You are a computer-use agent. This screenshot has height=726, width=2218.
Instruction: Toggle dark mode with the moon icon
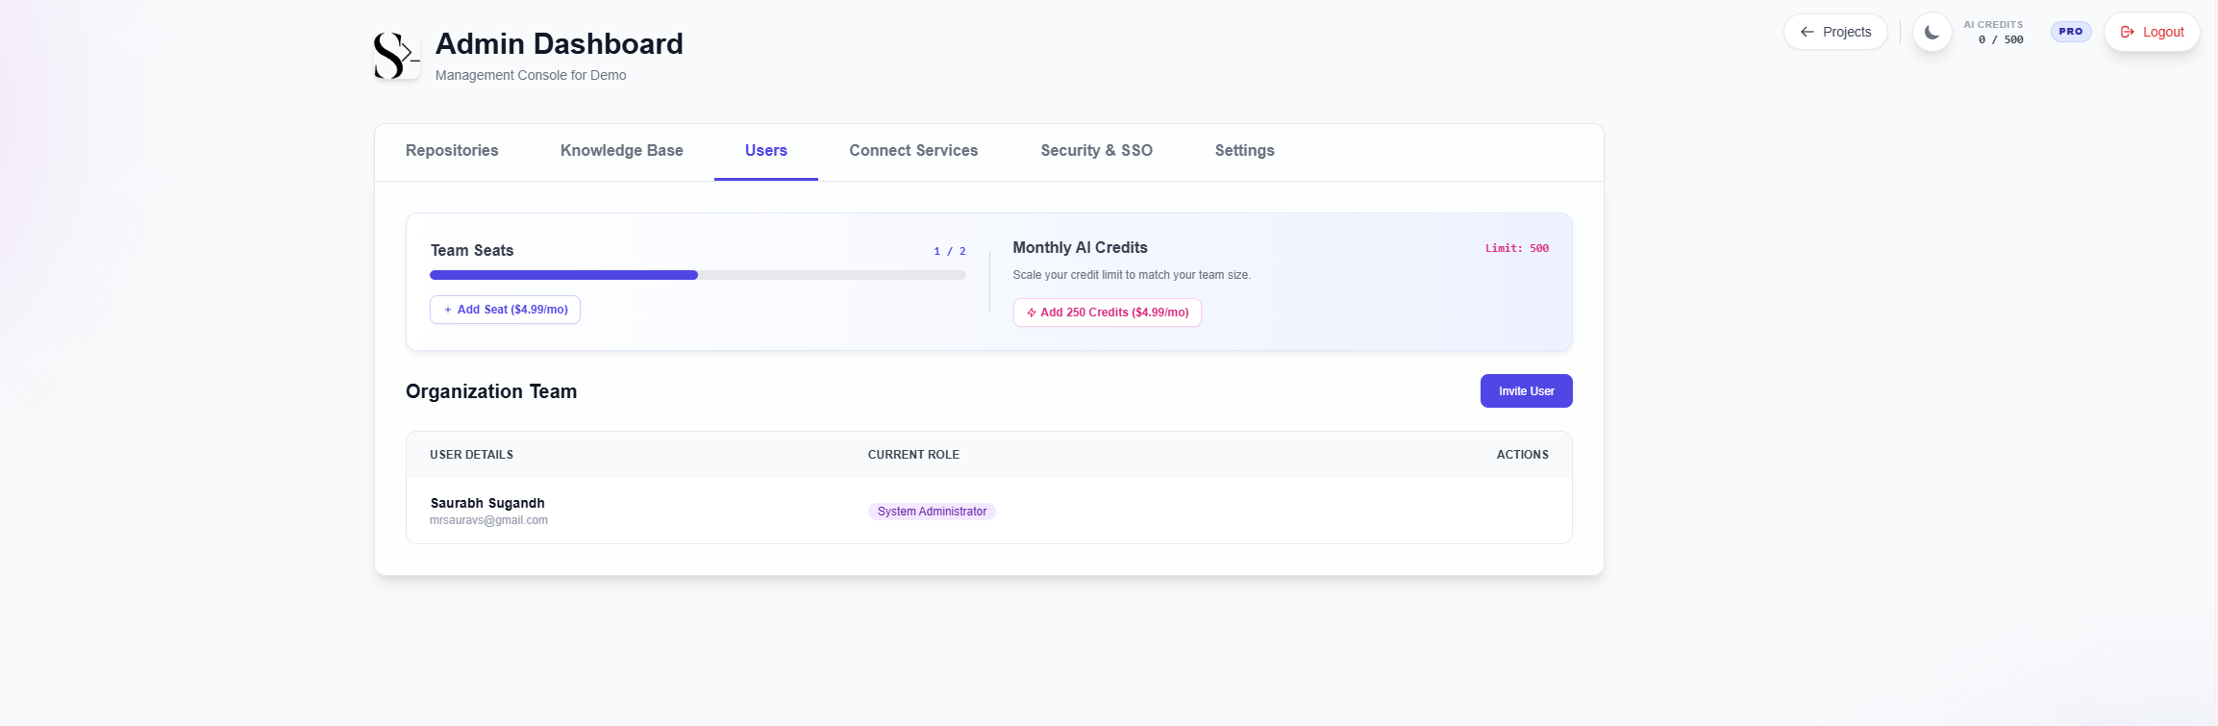pyautogui.click(x=1931, y=32)
